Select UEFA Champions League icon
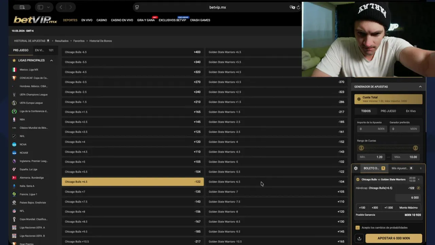 pyautogui.click(x=14, y=95)
